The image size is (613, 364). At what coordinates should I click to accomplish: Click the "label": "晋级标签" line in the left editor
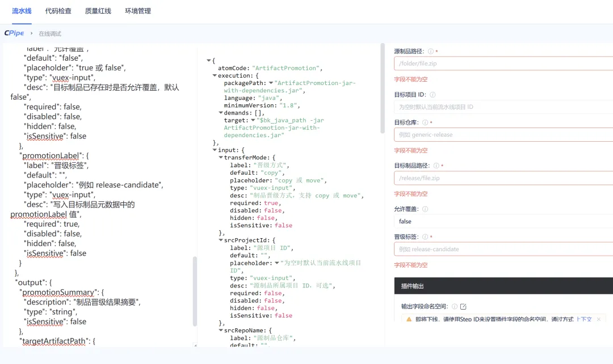coord(57,165)
